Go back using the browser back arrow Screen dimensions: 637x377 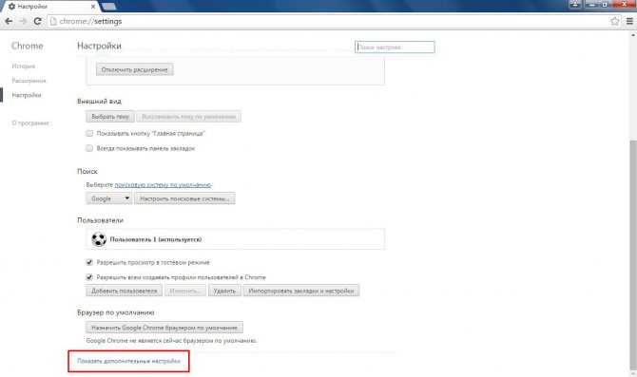pos(9,21)
